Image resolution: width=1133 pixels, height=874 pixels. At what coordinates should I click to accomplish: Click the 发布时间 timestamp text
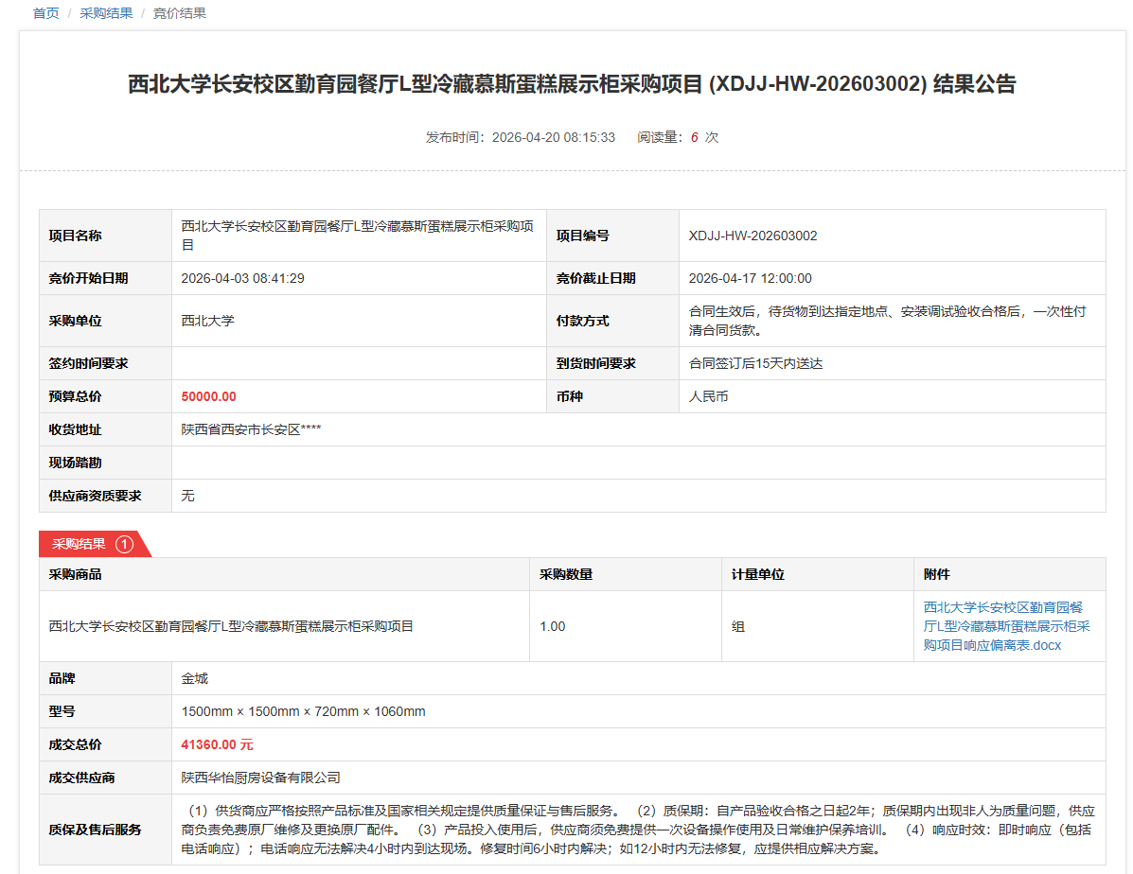[x=521, y=137]
